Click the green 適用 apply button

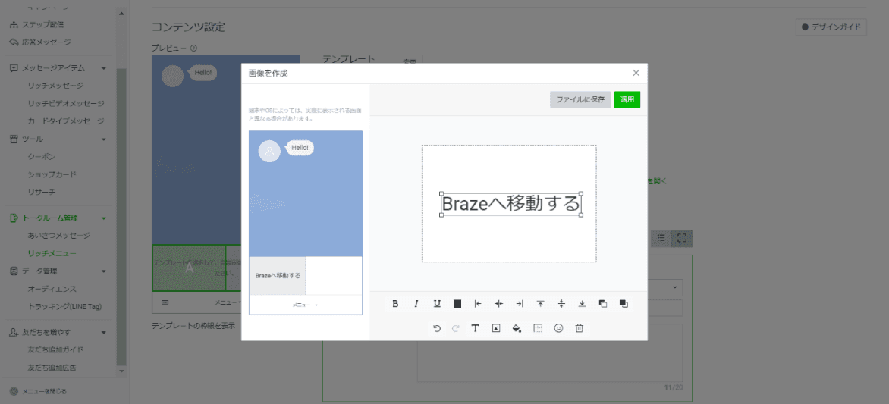(627, 99)
